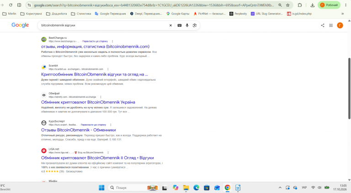The height and width of the screenshot is (193, 351).
Task: Open File Explorer from the taskbar
Action: [x=186, y=188]
